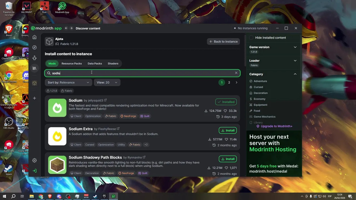The image size is (356, 200).
Task: Toggle Game Mechanics category filter
Action: [262, 117]
